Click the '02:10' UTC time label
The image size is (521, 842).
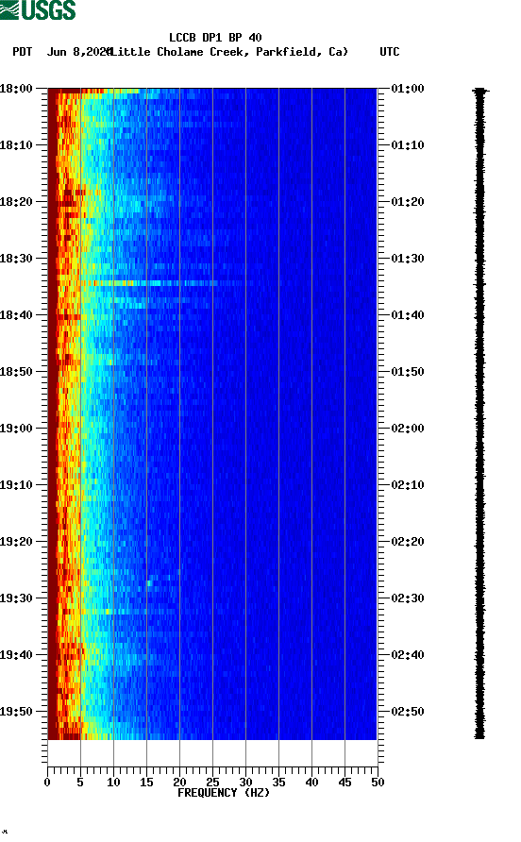[x=408, y=485]
